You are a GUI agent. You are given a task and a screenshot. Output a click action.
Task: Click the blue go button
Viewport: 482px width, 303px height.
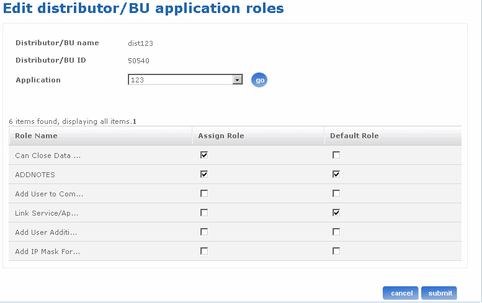coord(259,80)
